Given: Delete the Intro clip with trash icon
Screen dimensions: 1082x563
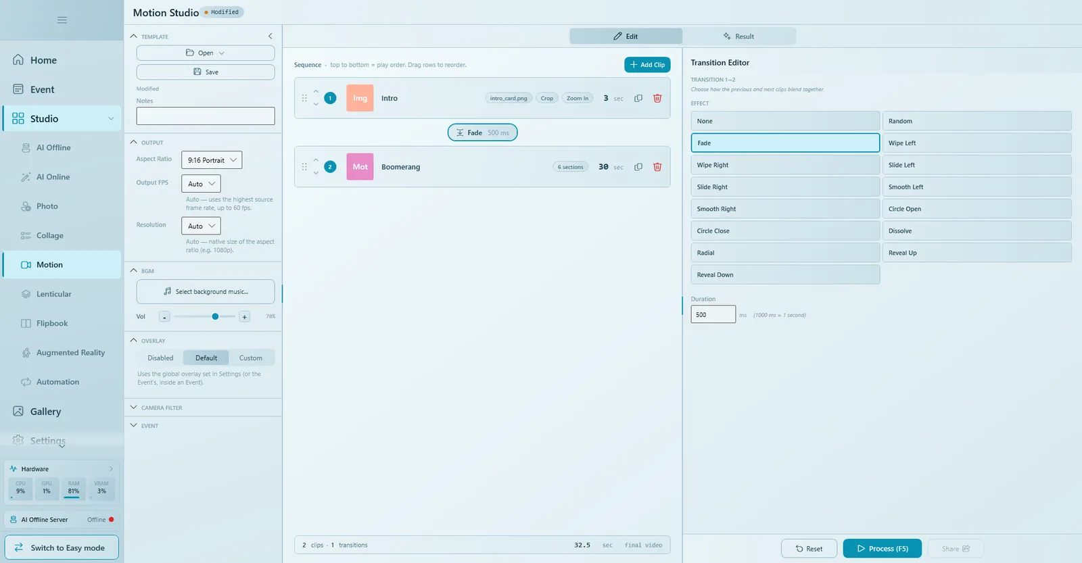Looking at the screenshot, I should pos(657,98).
